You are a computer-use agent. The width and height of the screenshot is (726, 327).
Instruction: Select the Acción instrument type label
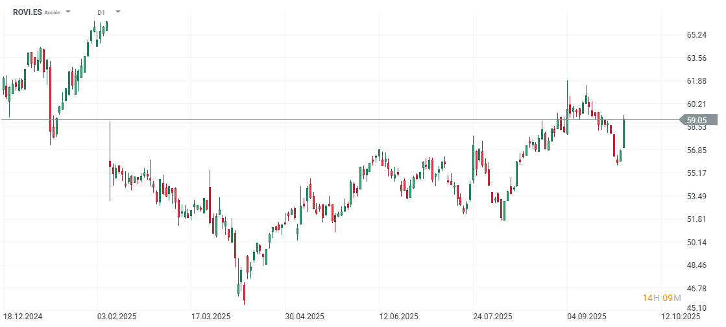53,12
